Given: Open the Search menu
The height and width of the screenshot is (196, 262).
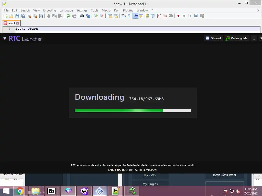Looking at the screenshot, I should (25, 10).
